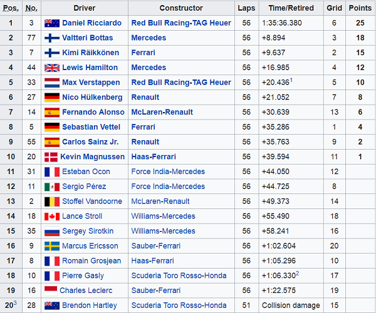Viewport: 376px width, 313px height.
Task: Click the Swedish flag beside Marcus Ericsson
Action: (52, 246)
